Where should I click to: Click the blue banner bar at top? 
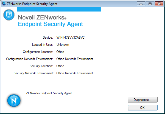pyautogui.click(x=59, y=9)
